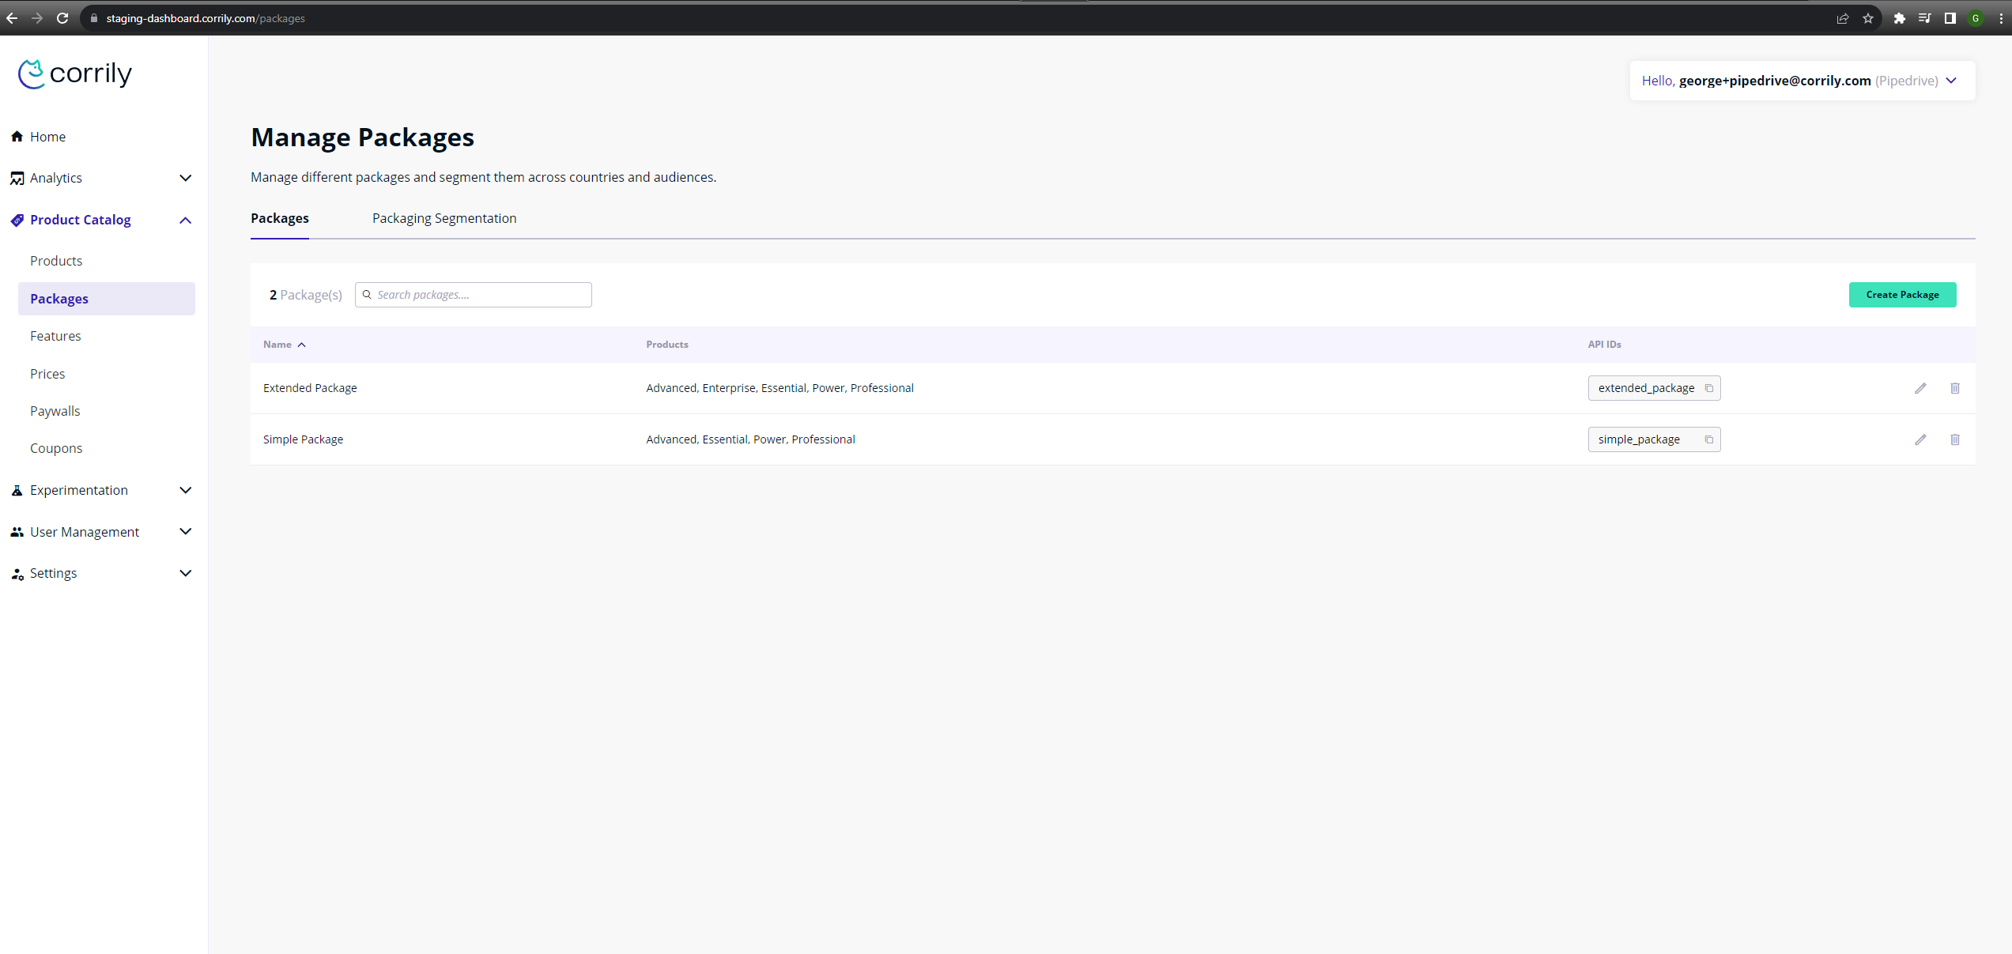Image resolution: width=2012 pixels, height=954 pixels.
Task: Go to Paywalls in sidebar
Action: [x=55, y=411]
